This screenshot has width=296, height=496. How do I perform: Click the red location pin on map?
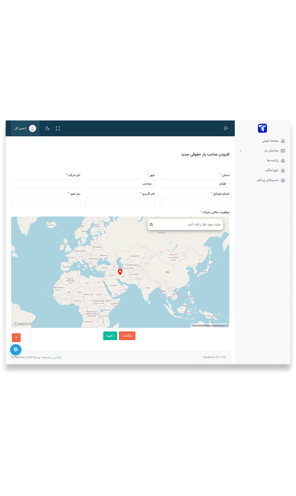pos(120,272)
